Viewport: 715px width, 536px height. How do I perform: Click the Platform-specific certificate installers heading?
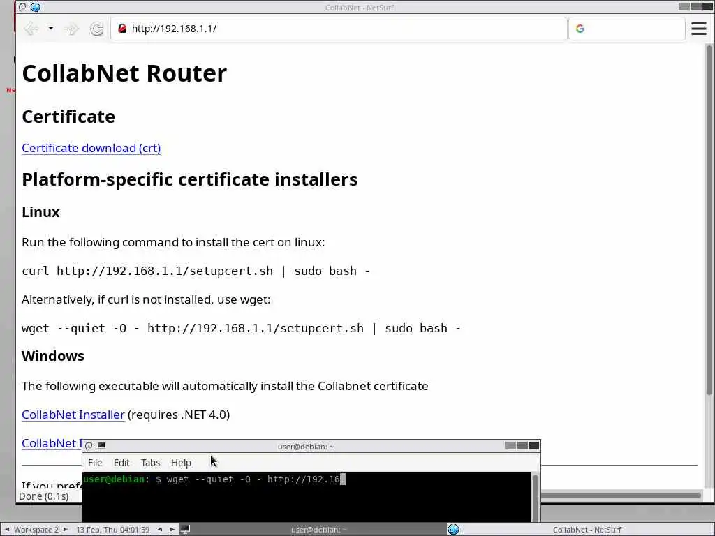190,179
